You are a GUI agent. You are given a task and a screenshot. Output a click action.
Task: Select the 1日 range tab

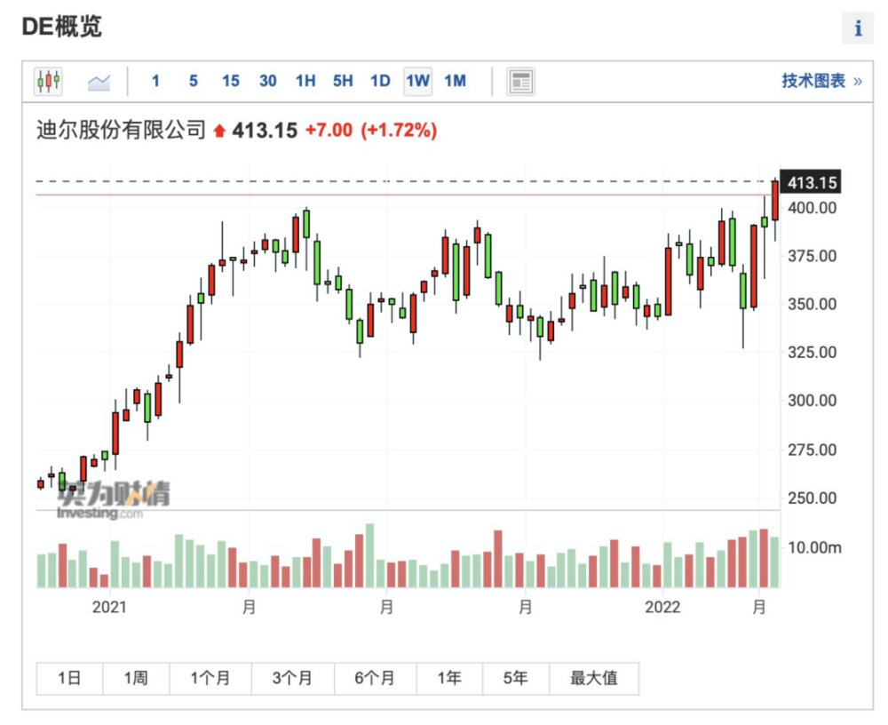pos(69,679)
